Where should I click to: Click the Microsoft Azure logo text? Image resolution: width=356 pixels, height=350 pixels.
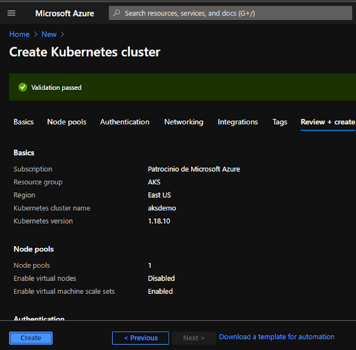pyautogui.click(x=65, y=13)
